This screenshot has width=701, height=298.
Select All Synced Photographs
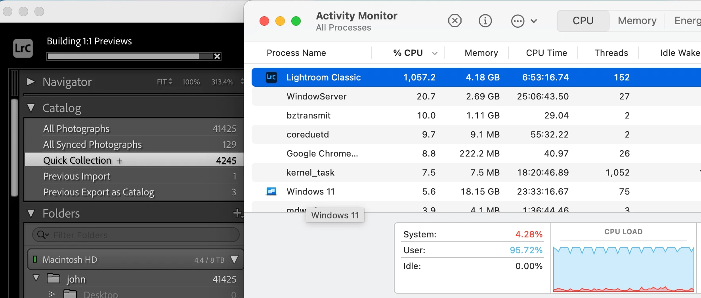tap(134, 144)
